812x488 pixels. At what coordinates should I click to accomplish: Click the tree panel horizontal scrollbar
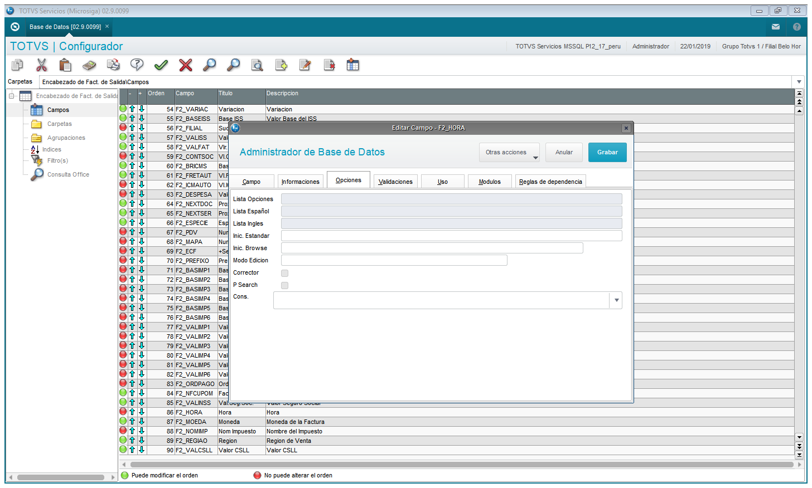(61, 477)
